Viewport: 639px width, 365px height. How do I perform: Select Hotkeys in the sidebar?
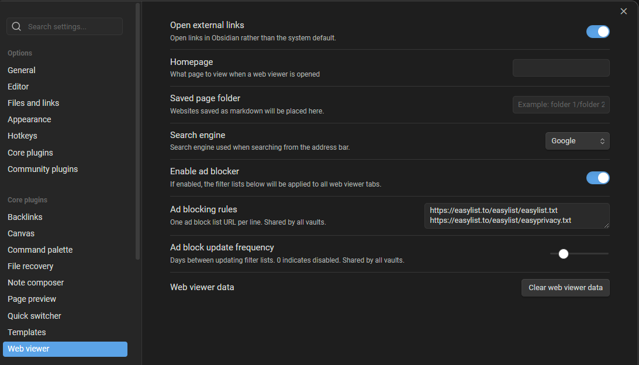pos(22,136)
